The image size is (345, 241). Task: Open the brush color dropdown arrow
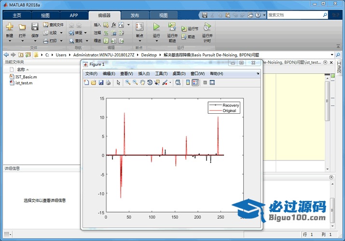click(x=170, y=83)
